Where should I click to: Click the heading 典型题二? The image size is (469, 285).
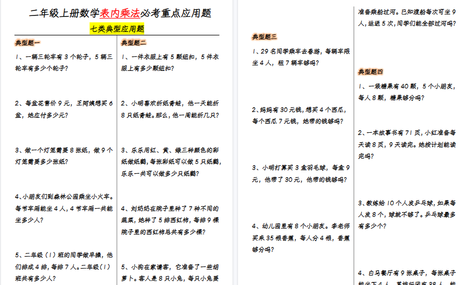[x=133, y=42]
